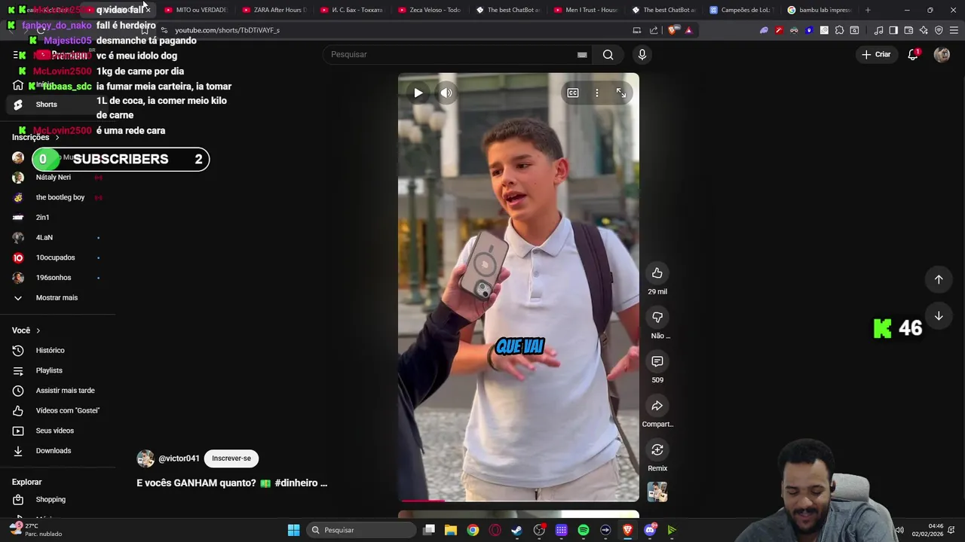
Task: Switch to 'MITO ou VERDADE' browser tab
Action: [x=195, y=10]
